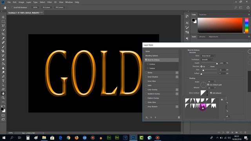Image resolution: width=251 pixels, height=141 pixels.
Task: Select the Brush tool
Action: pos(3,47)
